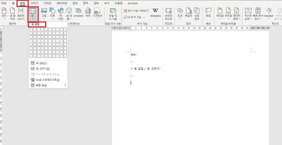Click the 페이지 번호 (Page Number) icon

[x=237, y=11]
